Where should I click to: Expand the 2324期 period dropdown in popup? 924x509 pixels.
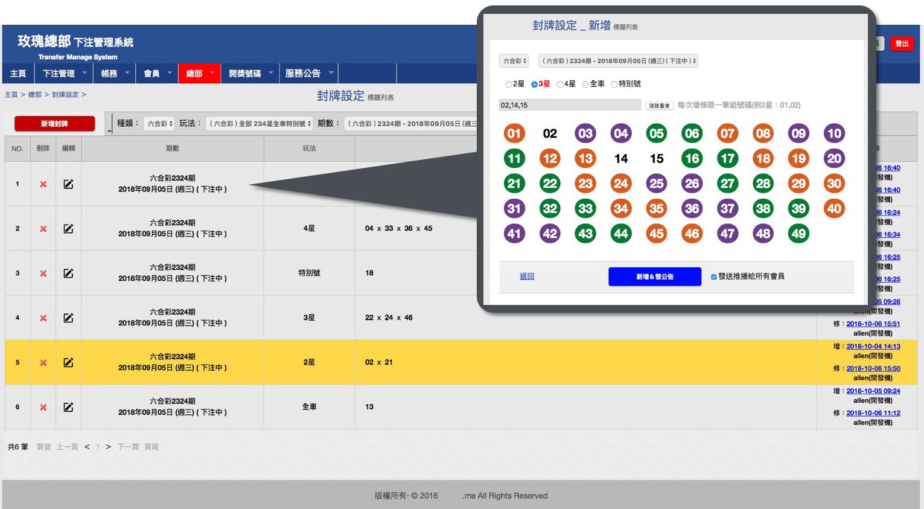point(618,61)
